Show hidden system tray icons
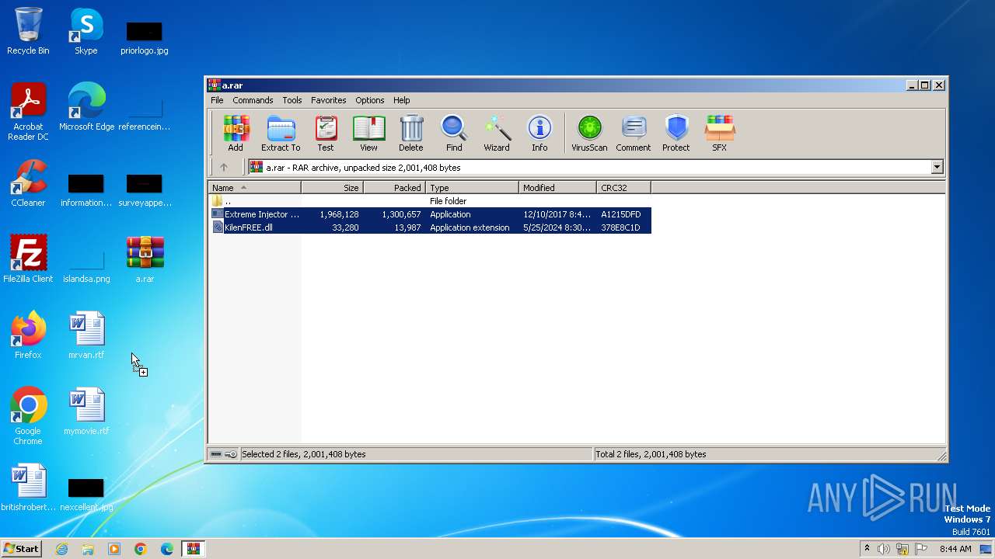The width and height of the screenshot is (995, 559). point(867,549)
